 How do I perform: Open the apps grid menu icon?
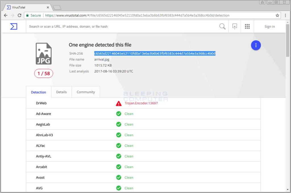(247, 26)
